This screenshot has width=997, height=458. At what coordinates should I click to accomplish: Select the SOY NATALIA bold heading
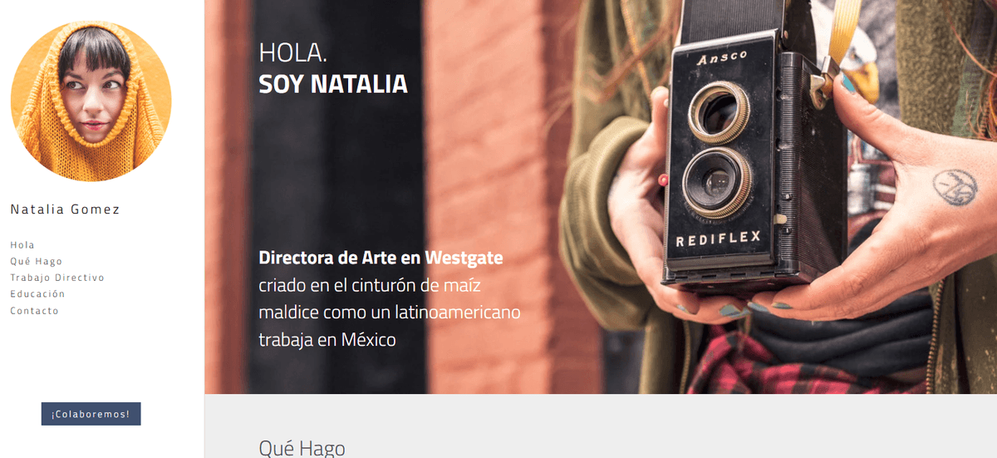point(333,84)
